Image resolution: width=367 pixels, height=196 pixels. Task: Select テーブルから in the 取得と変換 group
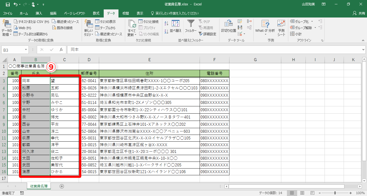pos(105,28)
